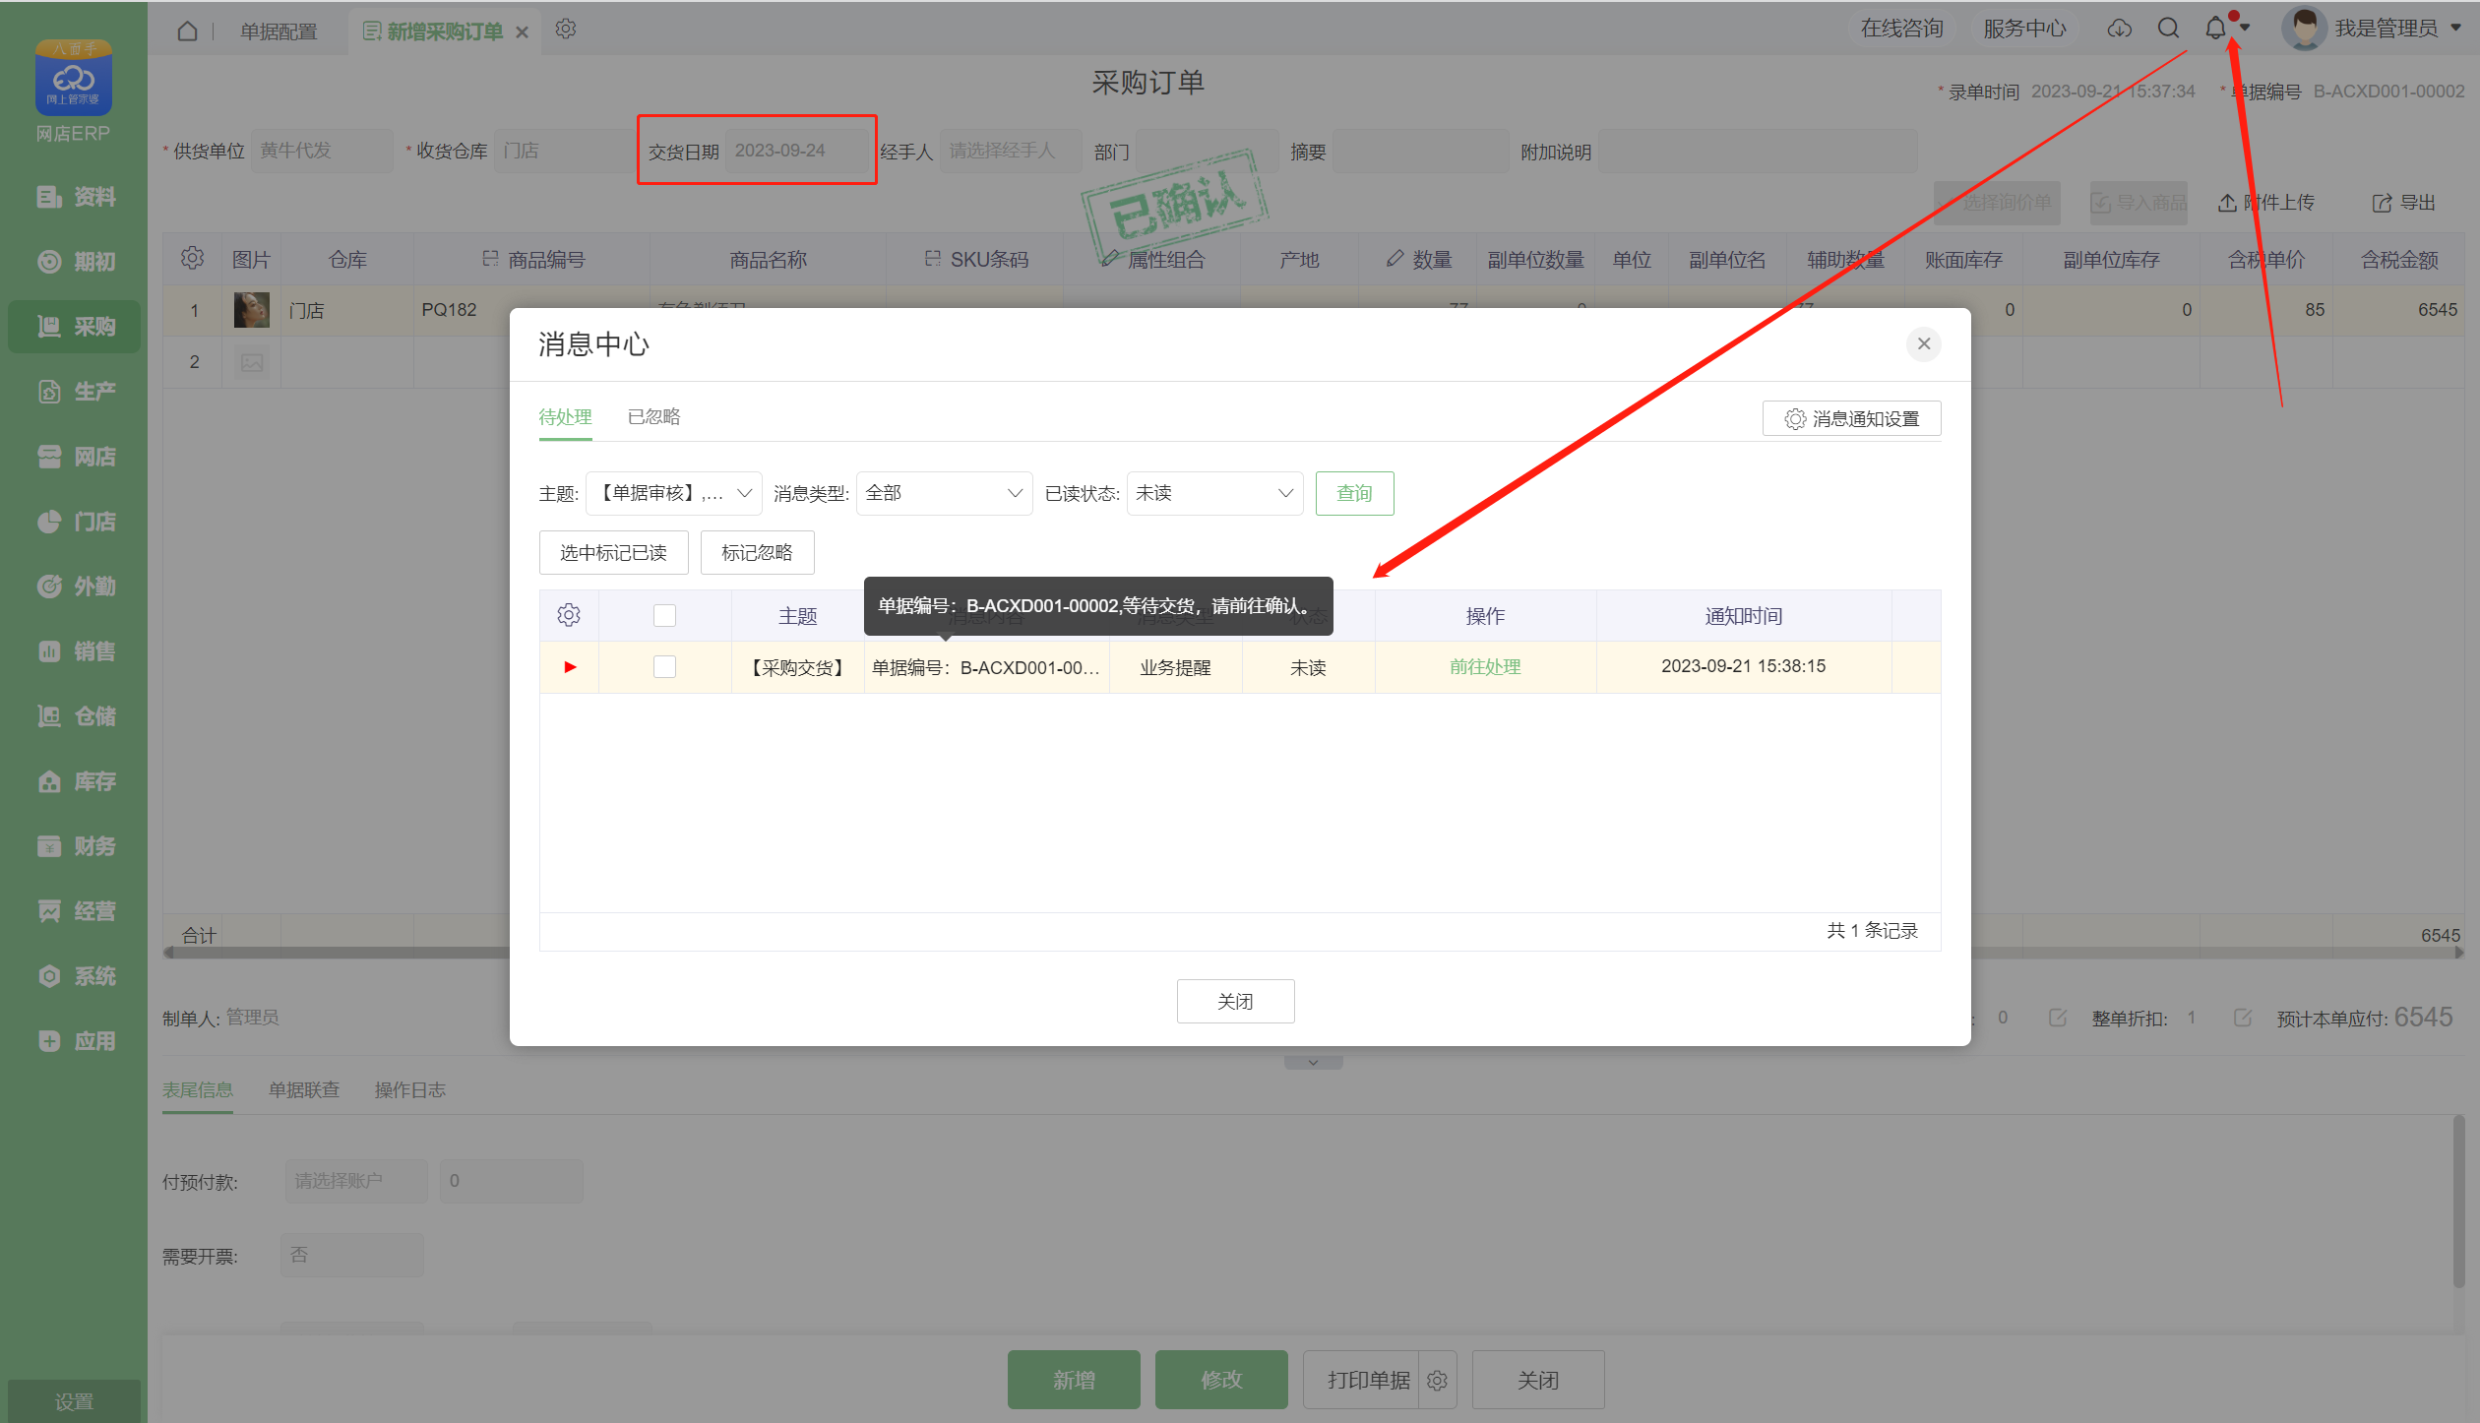The image size is (2480, 1423).
Task: Click the search magnifier icon
Action: [x=2168, y=29]
